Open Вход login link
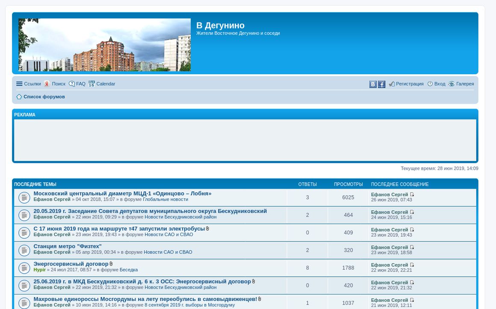This screenshot has height=309, width=496. click(x=440, y=84)
